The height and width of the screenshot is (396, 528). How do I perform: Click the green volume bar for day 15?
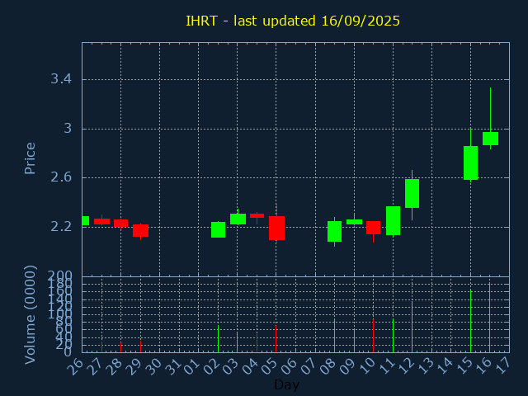point(470,321)
